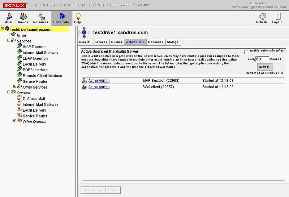Click the refresh interval seconds input field
Image resolution: width=289 pixels, height=197 pixels.
(x=262, y=59)
